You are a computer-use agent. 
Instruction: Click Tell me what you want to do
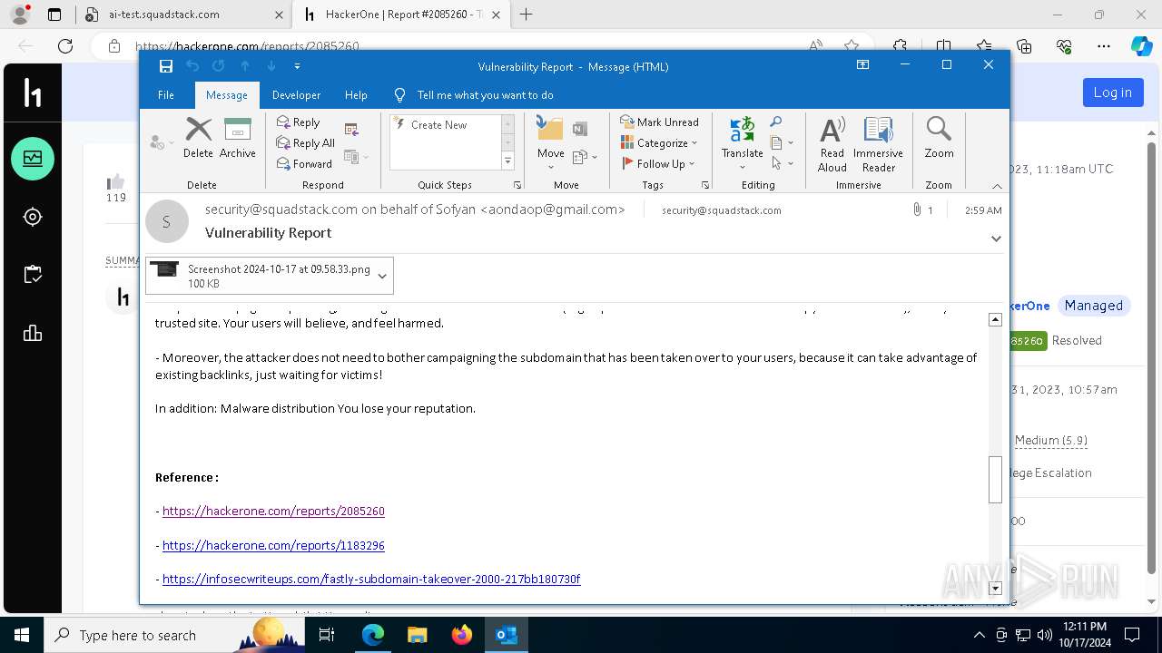[485, 95]
